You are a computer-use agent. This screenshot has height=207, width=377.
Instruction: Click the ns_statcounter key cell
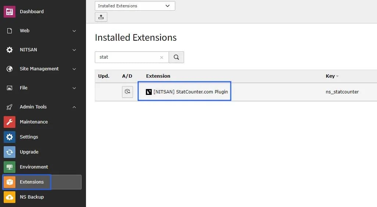[x=342, y=92]
